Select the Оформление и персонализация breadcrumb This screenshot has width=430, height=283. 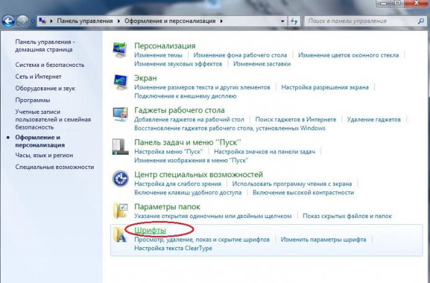170,21
